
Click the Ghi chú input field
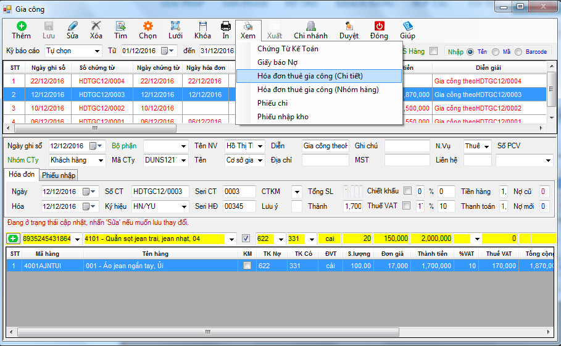(x=407, y=146)
